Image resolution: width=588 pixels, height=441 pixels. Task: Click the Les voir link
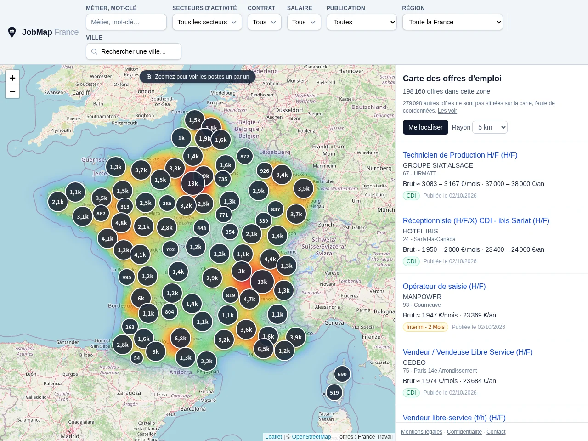pos(447,111)
